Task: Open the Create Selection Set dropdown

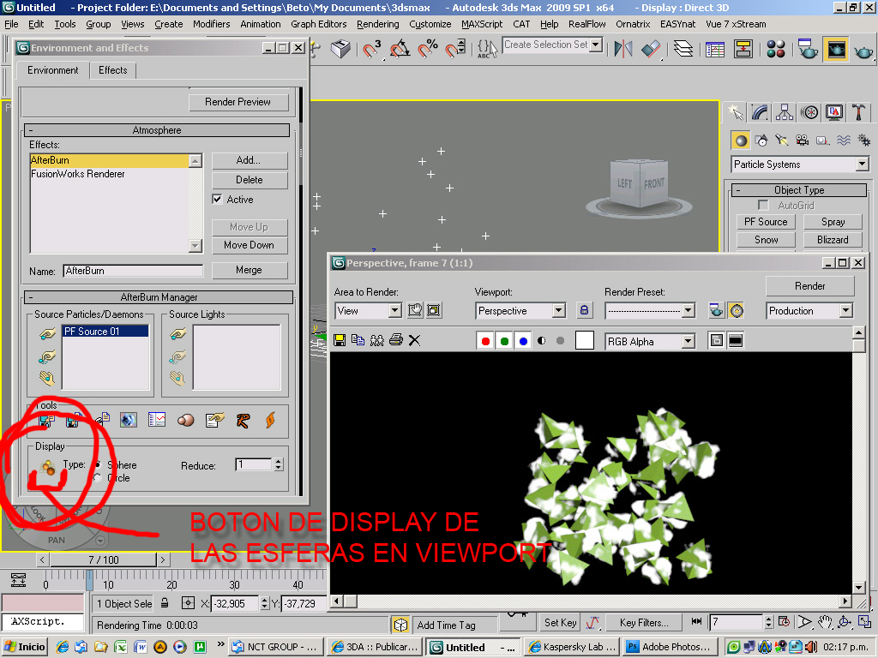Action: click(x=596, y=45)
